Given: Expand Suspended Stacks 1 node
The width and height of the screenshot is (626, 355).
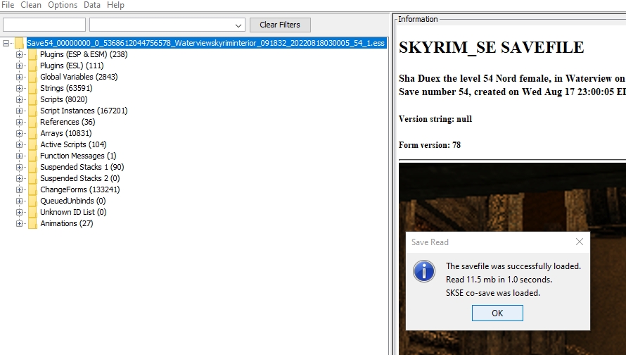Looking at the screenshot, I should click(x=19, y=167).
